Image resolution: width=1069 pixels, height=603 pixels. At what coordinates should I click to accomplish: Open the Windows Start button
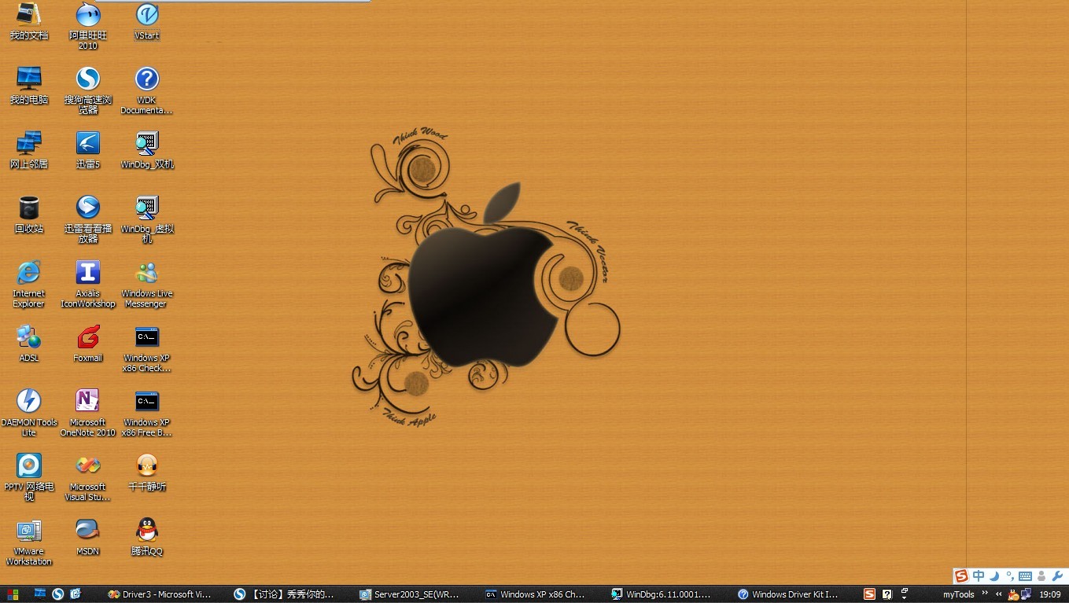pos(12,594)
